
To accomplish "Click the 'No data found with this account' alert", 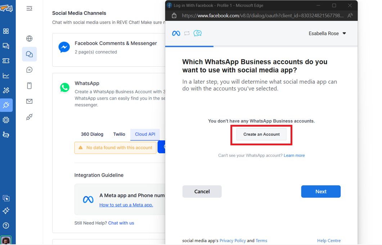I will (116, 148).
